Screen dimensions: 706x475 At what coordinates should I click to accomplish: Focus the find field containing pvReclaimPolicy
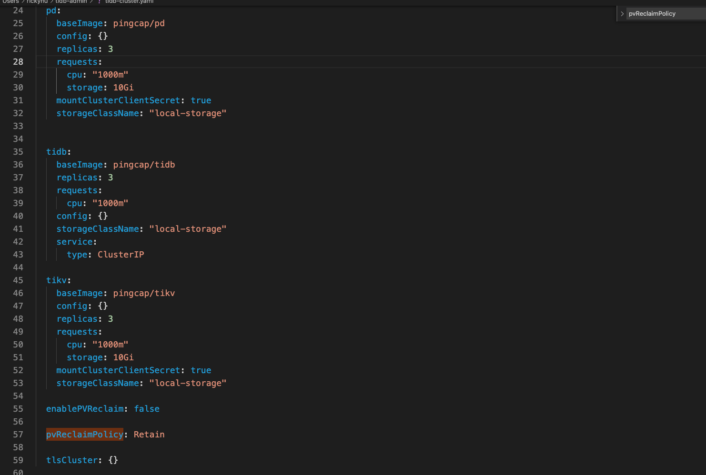point(666,14)
